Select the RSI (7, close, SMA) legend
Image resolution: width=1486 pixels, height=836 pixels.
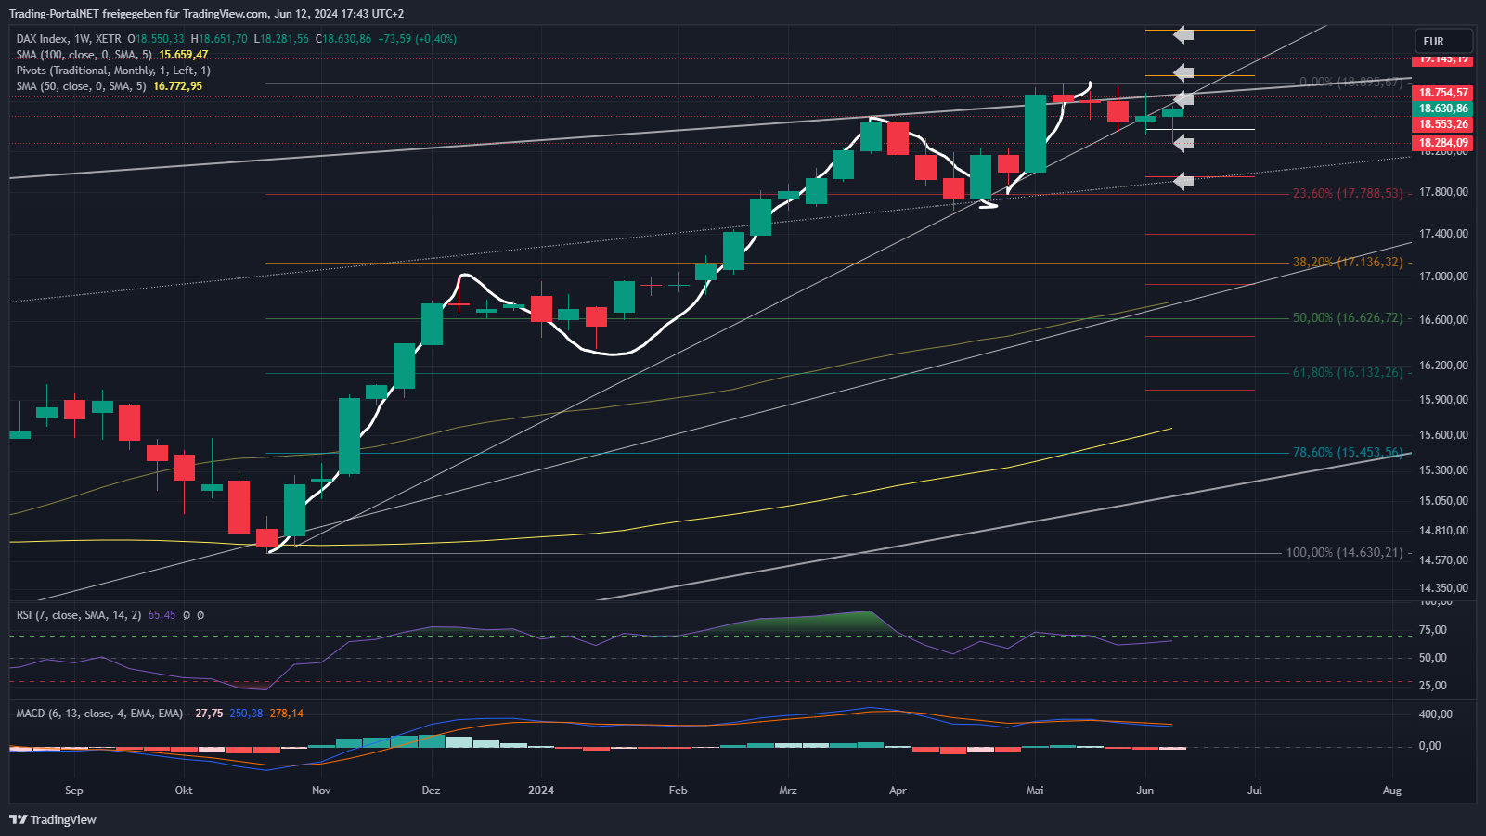79,615
